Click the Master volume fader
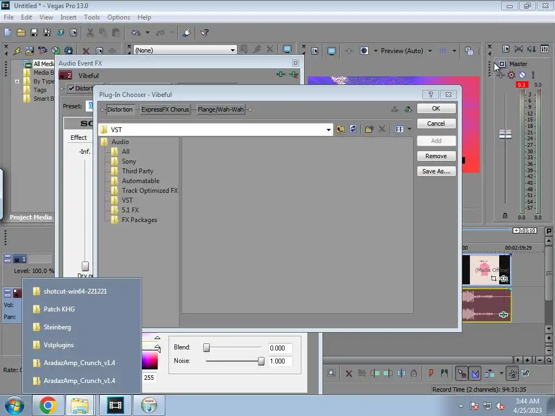 (505, 134)
